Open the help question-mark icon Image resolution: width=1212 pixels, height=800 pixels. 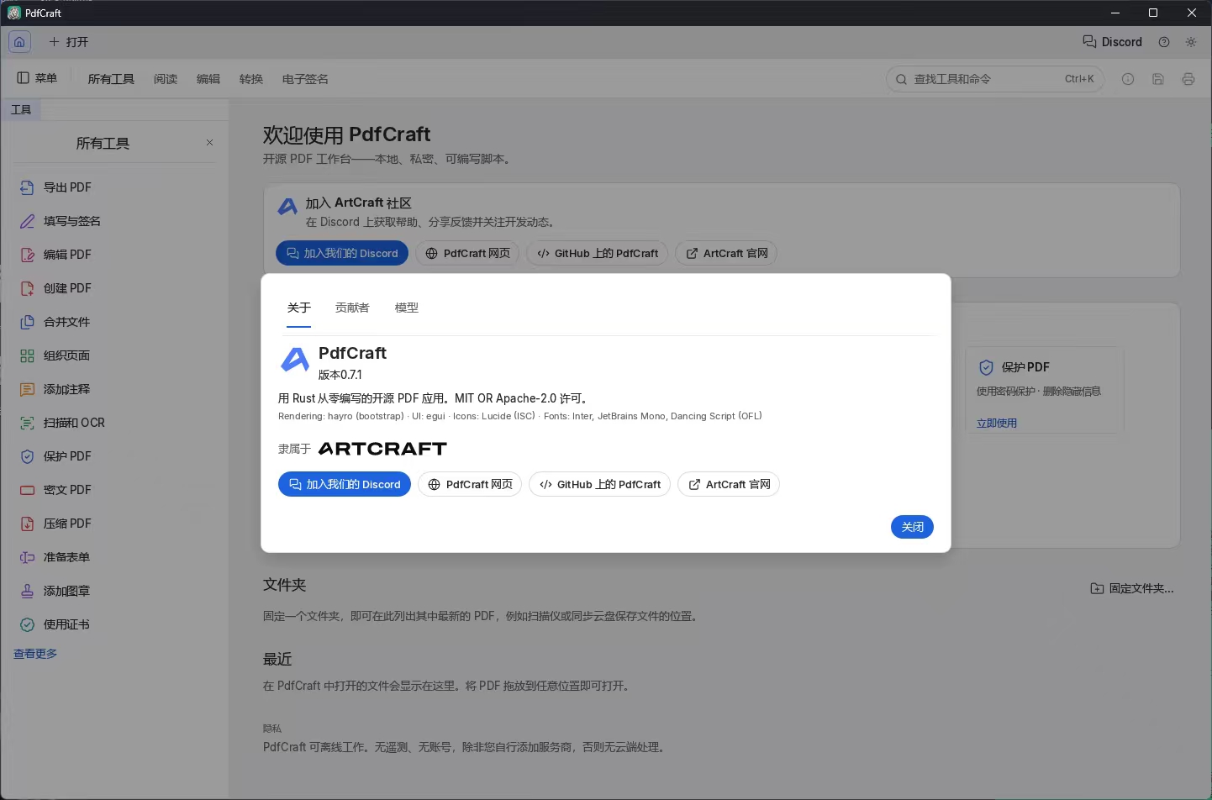1164,42
